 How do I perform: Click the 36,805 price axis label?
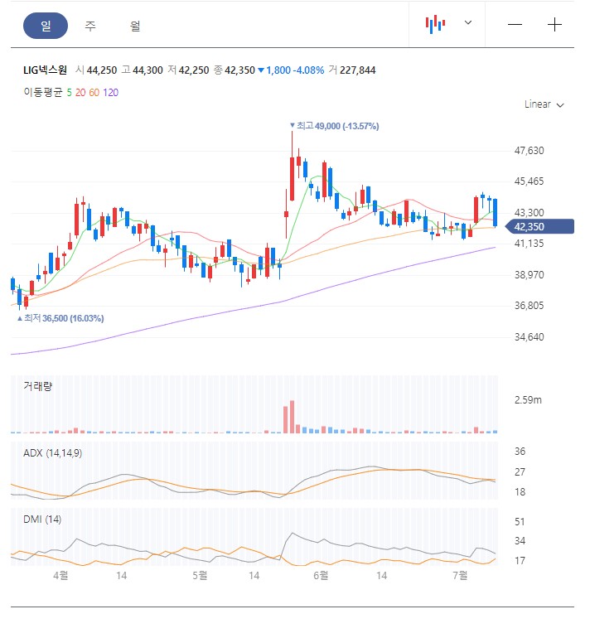[x=529, y=306]
